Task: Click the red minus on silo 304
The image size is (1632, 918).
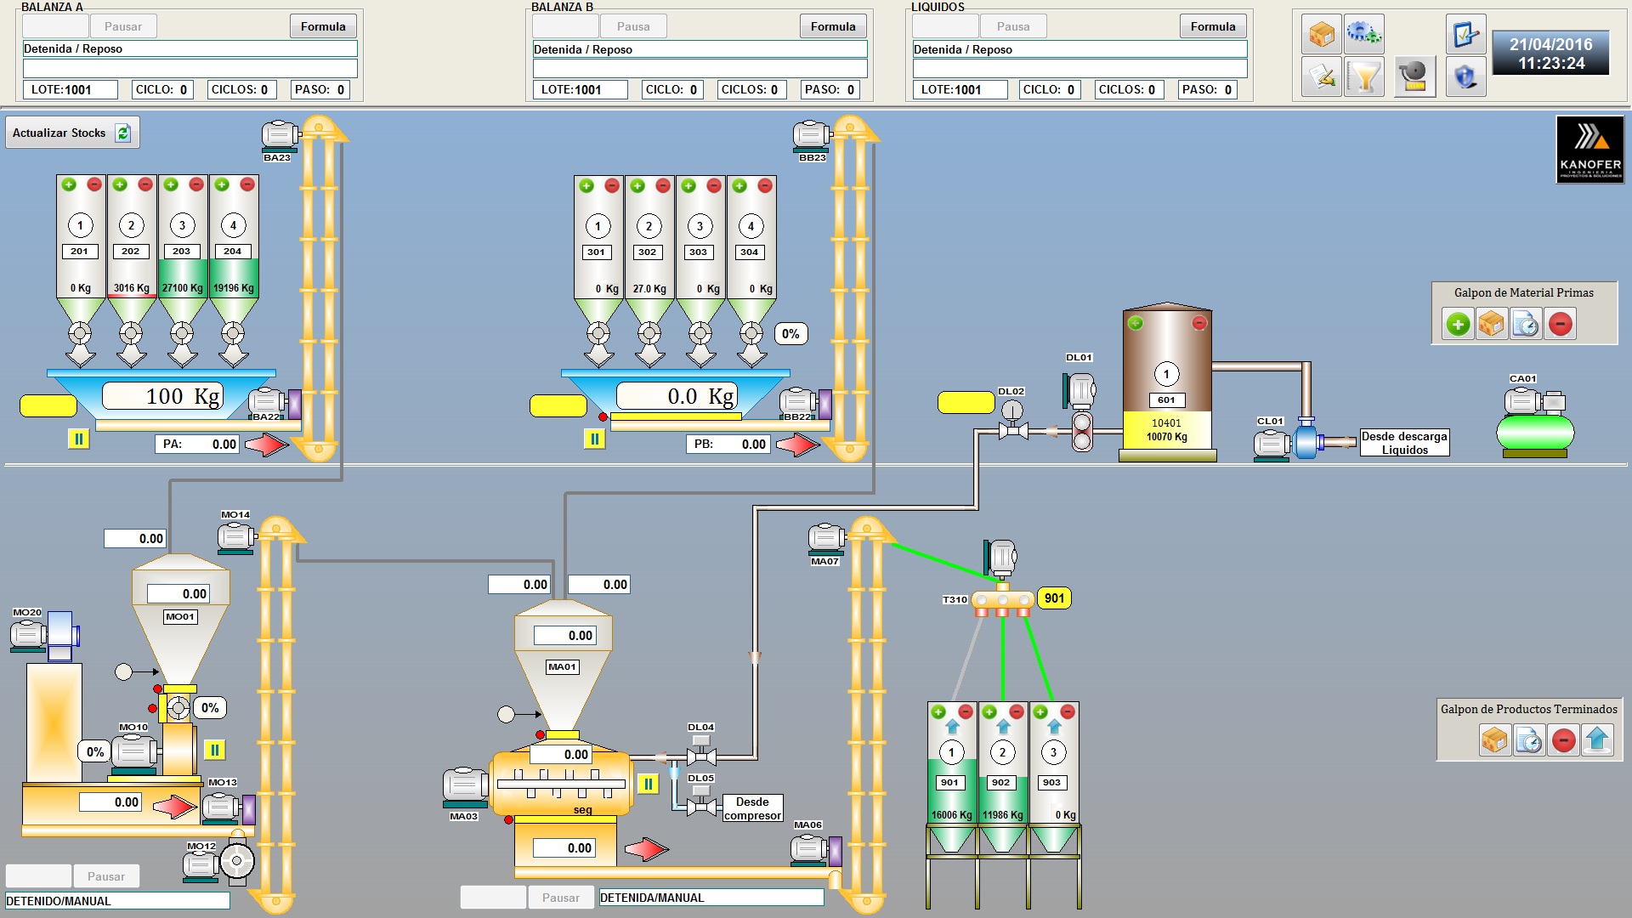Action: (x=765, y=185)
